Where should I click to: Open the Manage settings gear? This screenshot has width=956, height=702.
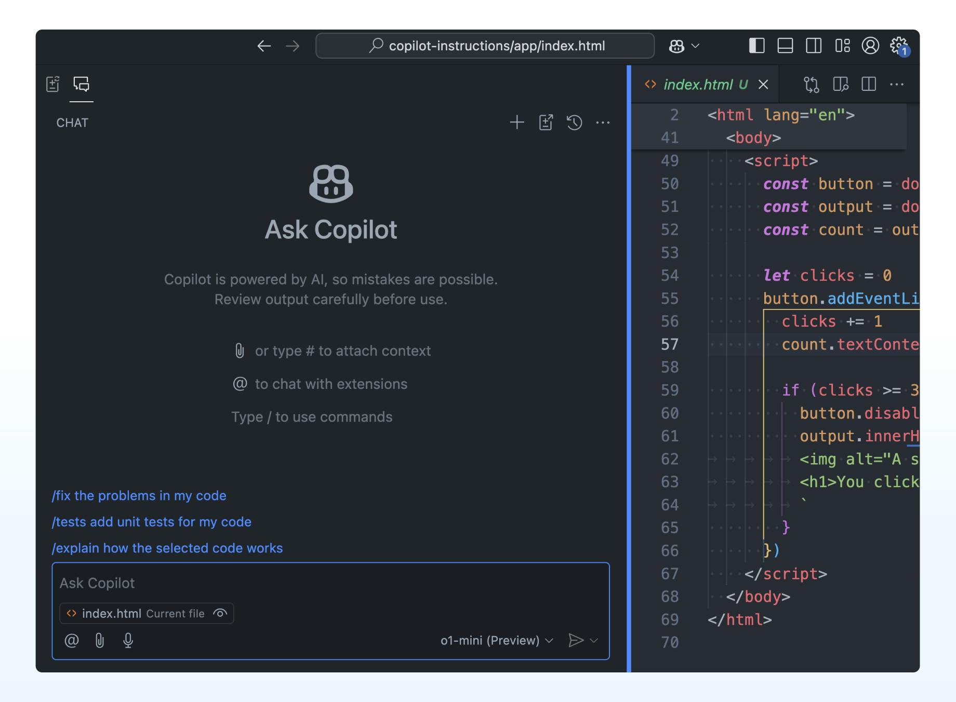tap(898, 46)
